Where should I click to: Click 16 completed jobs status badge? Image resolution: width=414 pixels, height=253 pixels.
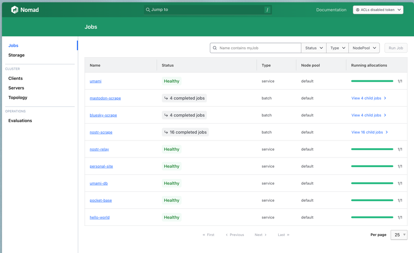click(x=185, y=132)
